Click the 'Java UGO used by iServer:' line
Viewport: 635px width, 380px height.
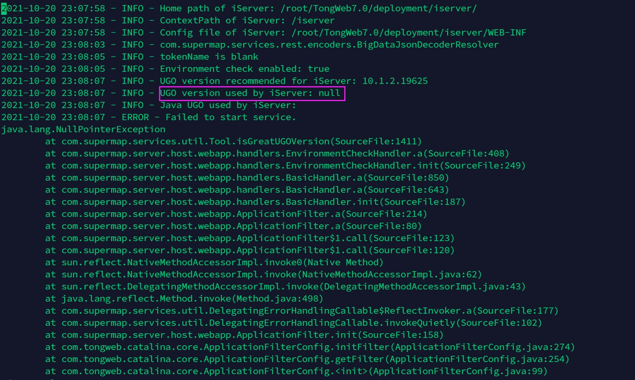(x=149, y=105)
